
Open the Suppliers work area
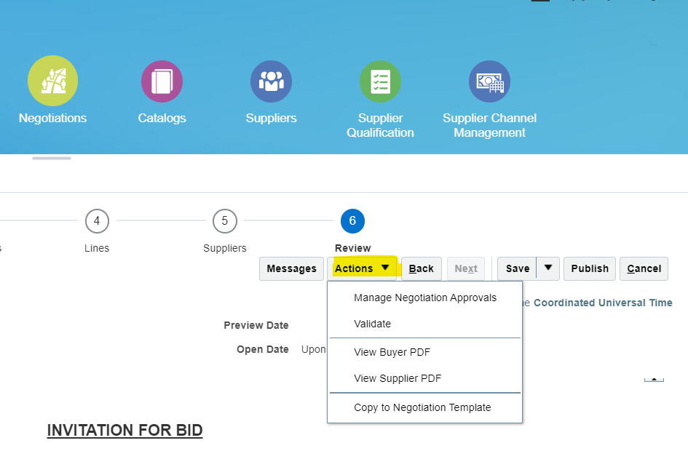(271, 81)
